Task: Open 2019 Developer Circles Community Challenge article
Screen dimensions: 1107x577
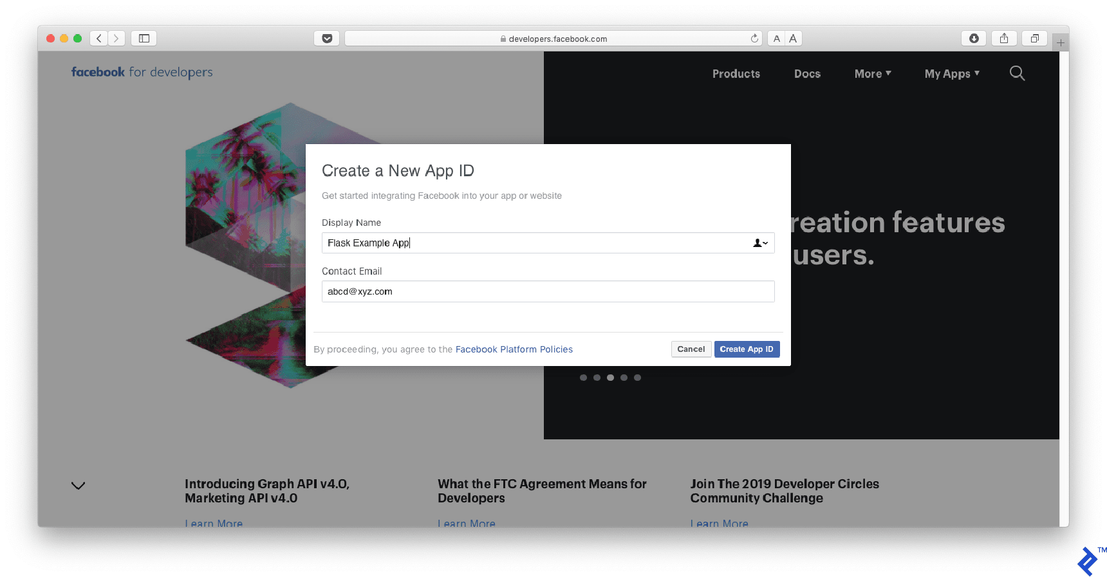Action: (785, 491)
